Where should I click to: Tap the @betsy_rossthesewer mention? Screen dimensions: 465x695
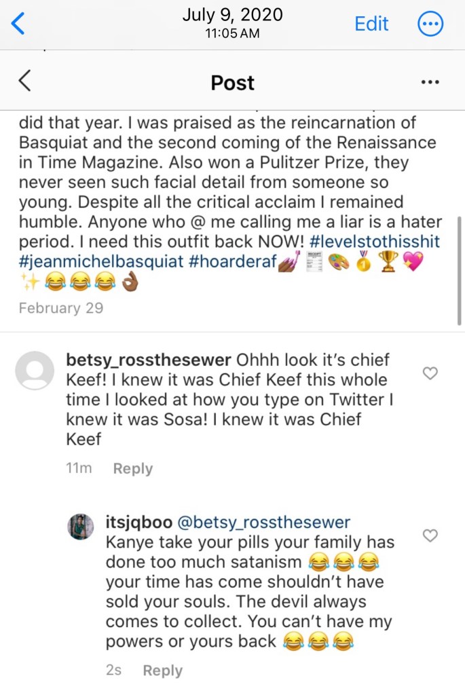click(x=263, y=523)
